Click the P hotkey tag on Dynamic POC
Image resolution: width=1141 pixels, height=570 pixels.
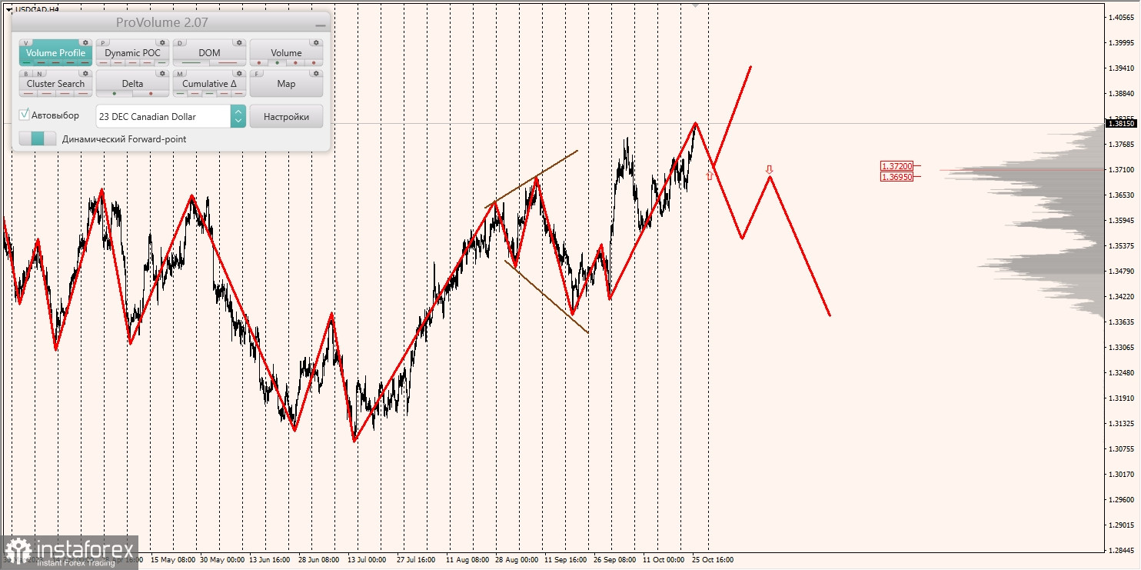103,43
